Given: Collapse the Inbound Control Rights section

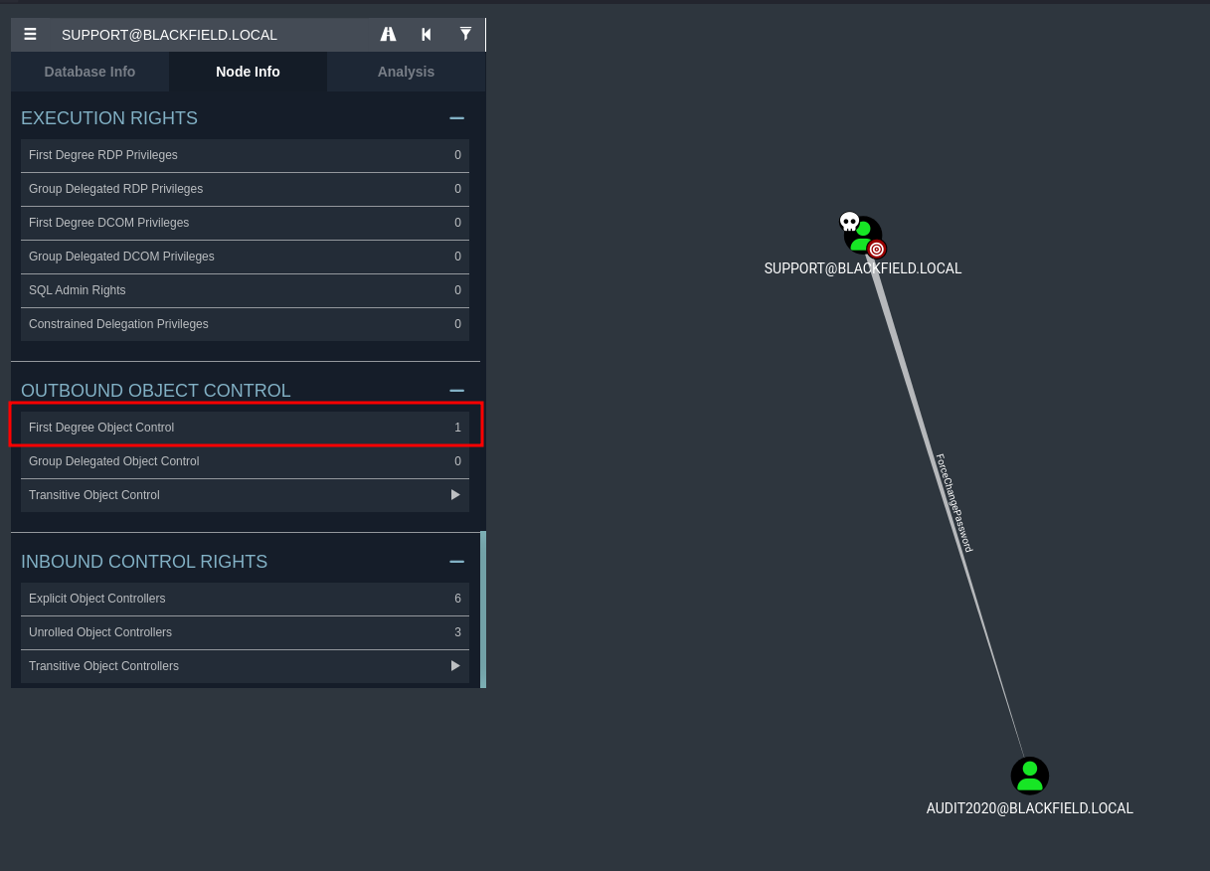Looking at the screenshot, I should coord(456,562).
